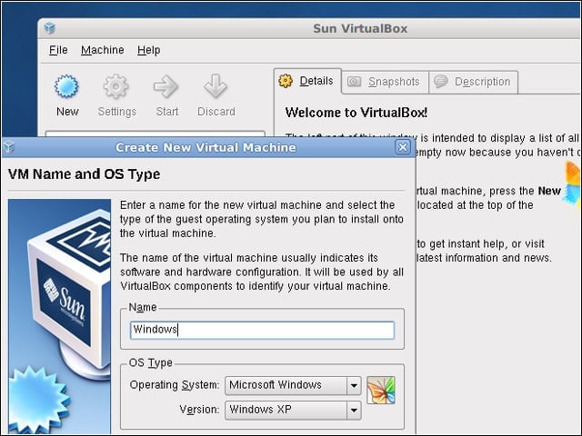The width and height of the screenshot is (582, 436).
Task: Switch to the Snapshots tab
Action: (x=385, y=82)
